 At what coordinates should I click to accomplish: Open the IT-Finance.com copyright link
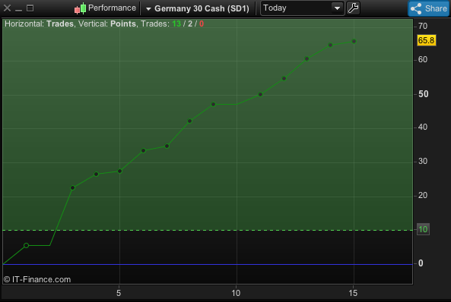tap(37, 279)
